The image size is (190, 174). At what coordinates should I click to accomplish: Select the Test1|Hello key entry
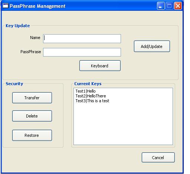pyautogui.click(x=86, y=91)
